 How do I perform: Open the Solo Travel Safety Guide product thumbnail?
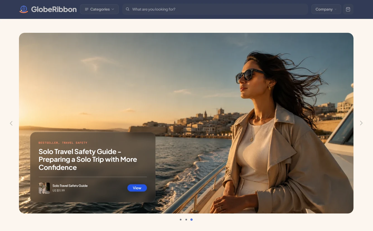pyautogui.click(x=44, y=188)
